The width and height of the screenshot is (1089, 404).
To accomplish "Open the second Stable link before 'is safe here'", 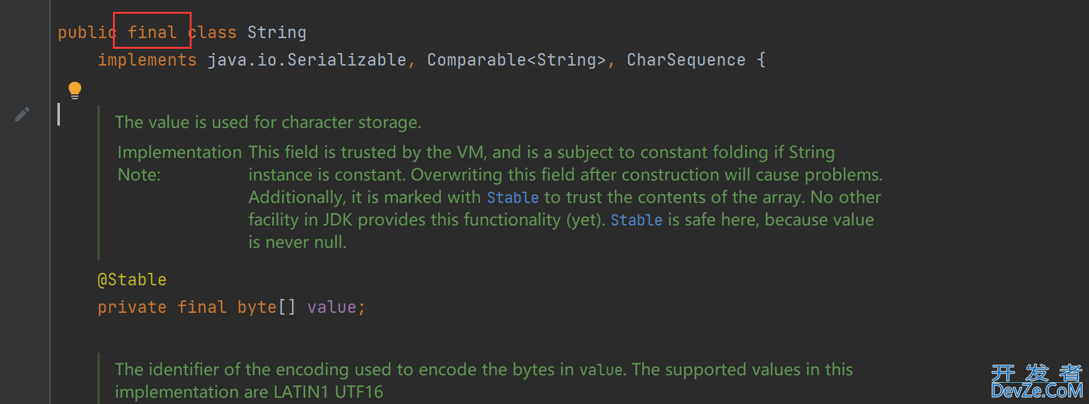I will 636,220.
